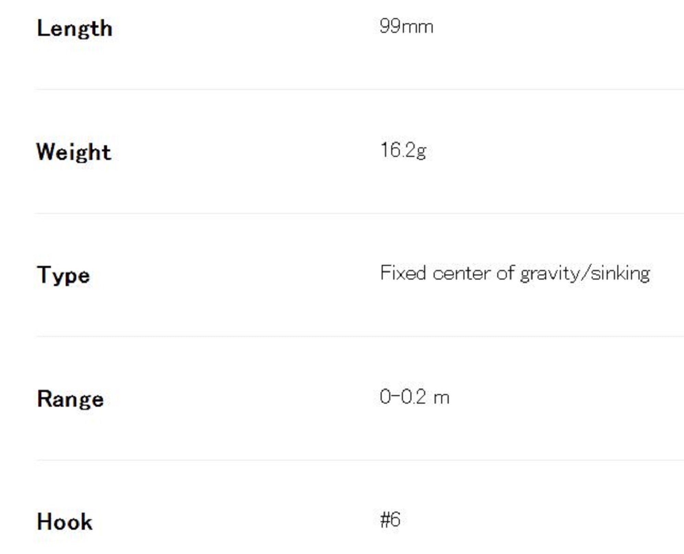The width and height of the screenshot is (684, 554).
Task: Click the divider line below Length row
Action: pyautogui.click(x=359, y=90)
